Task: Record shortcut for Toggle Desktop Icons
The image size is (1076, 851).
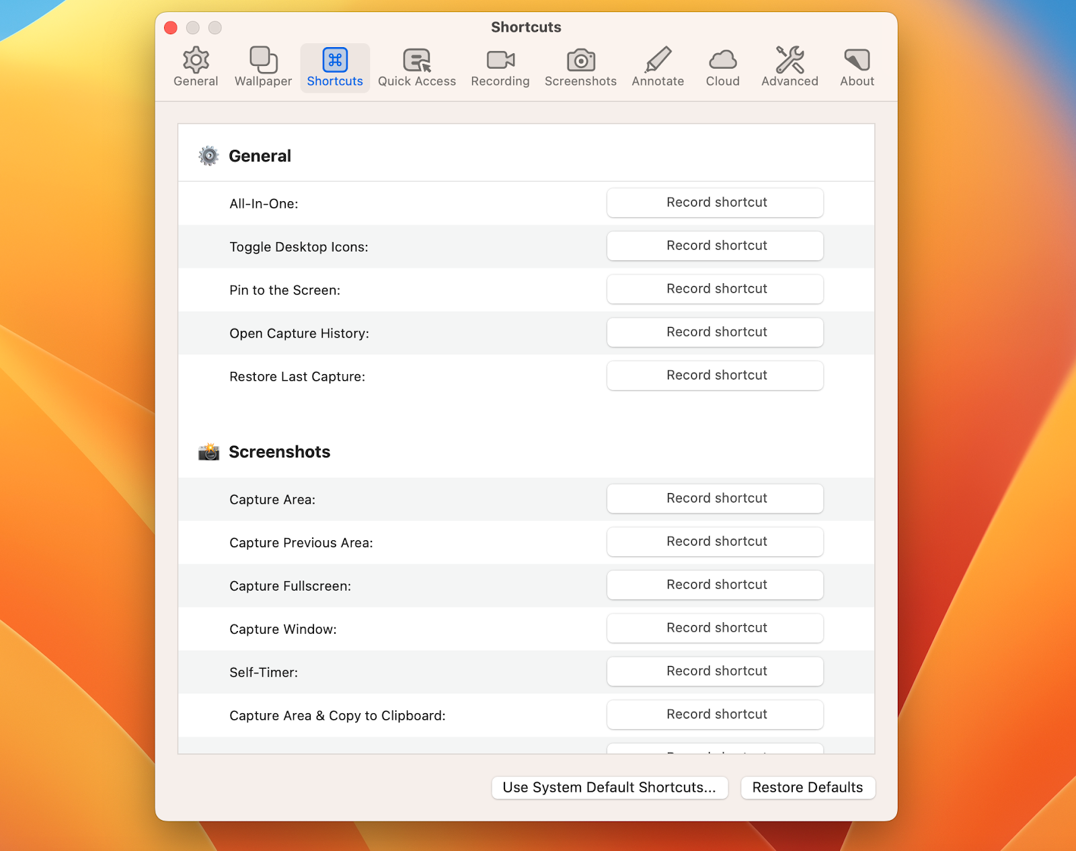Action: [x=715, y=246]
